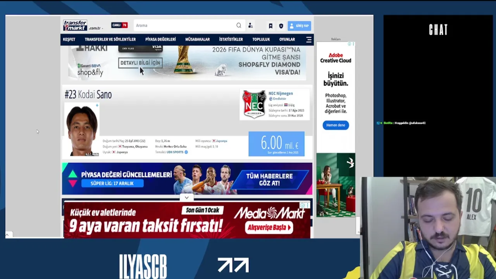This screenshot has height=279, width=496.
Task: Click the #23 Kodai Sano heading
Action: [88, 95]
